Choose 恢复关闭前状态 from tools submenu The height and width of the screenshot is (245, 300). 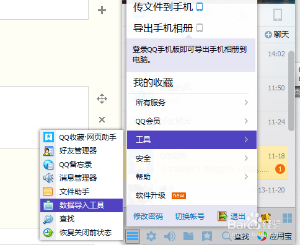81,233
